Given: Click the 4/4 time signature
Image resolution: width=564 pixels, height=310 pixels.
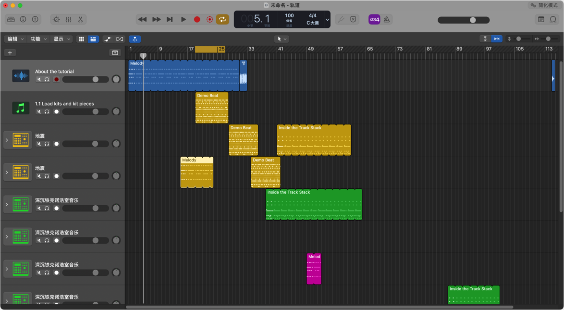Looking at the screenshot, I should (313, 15).
